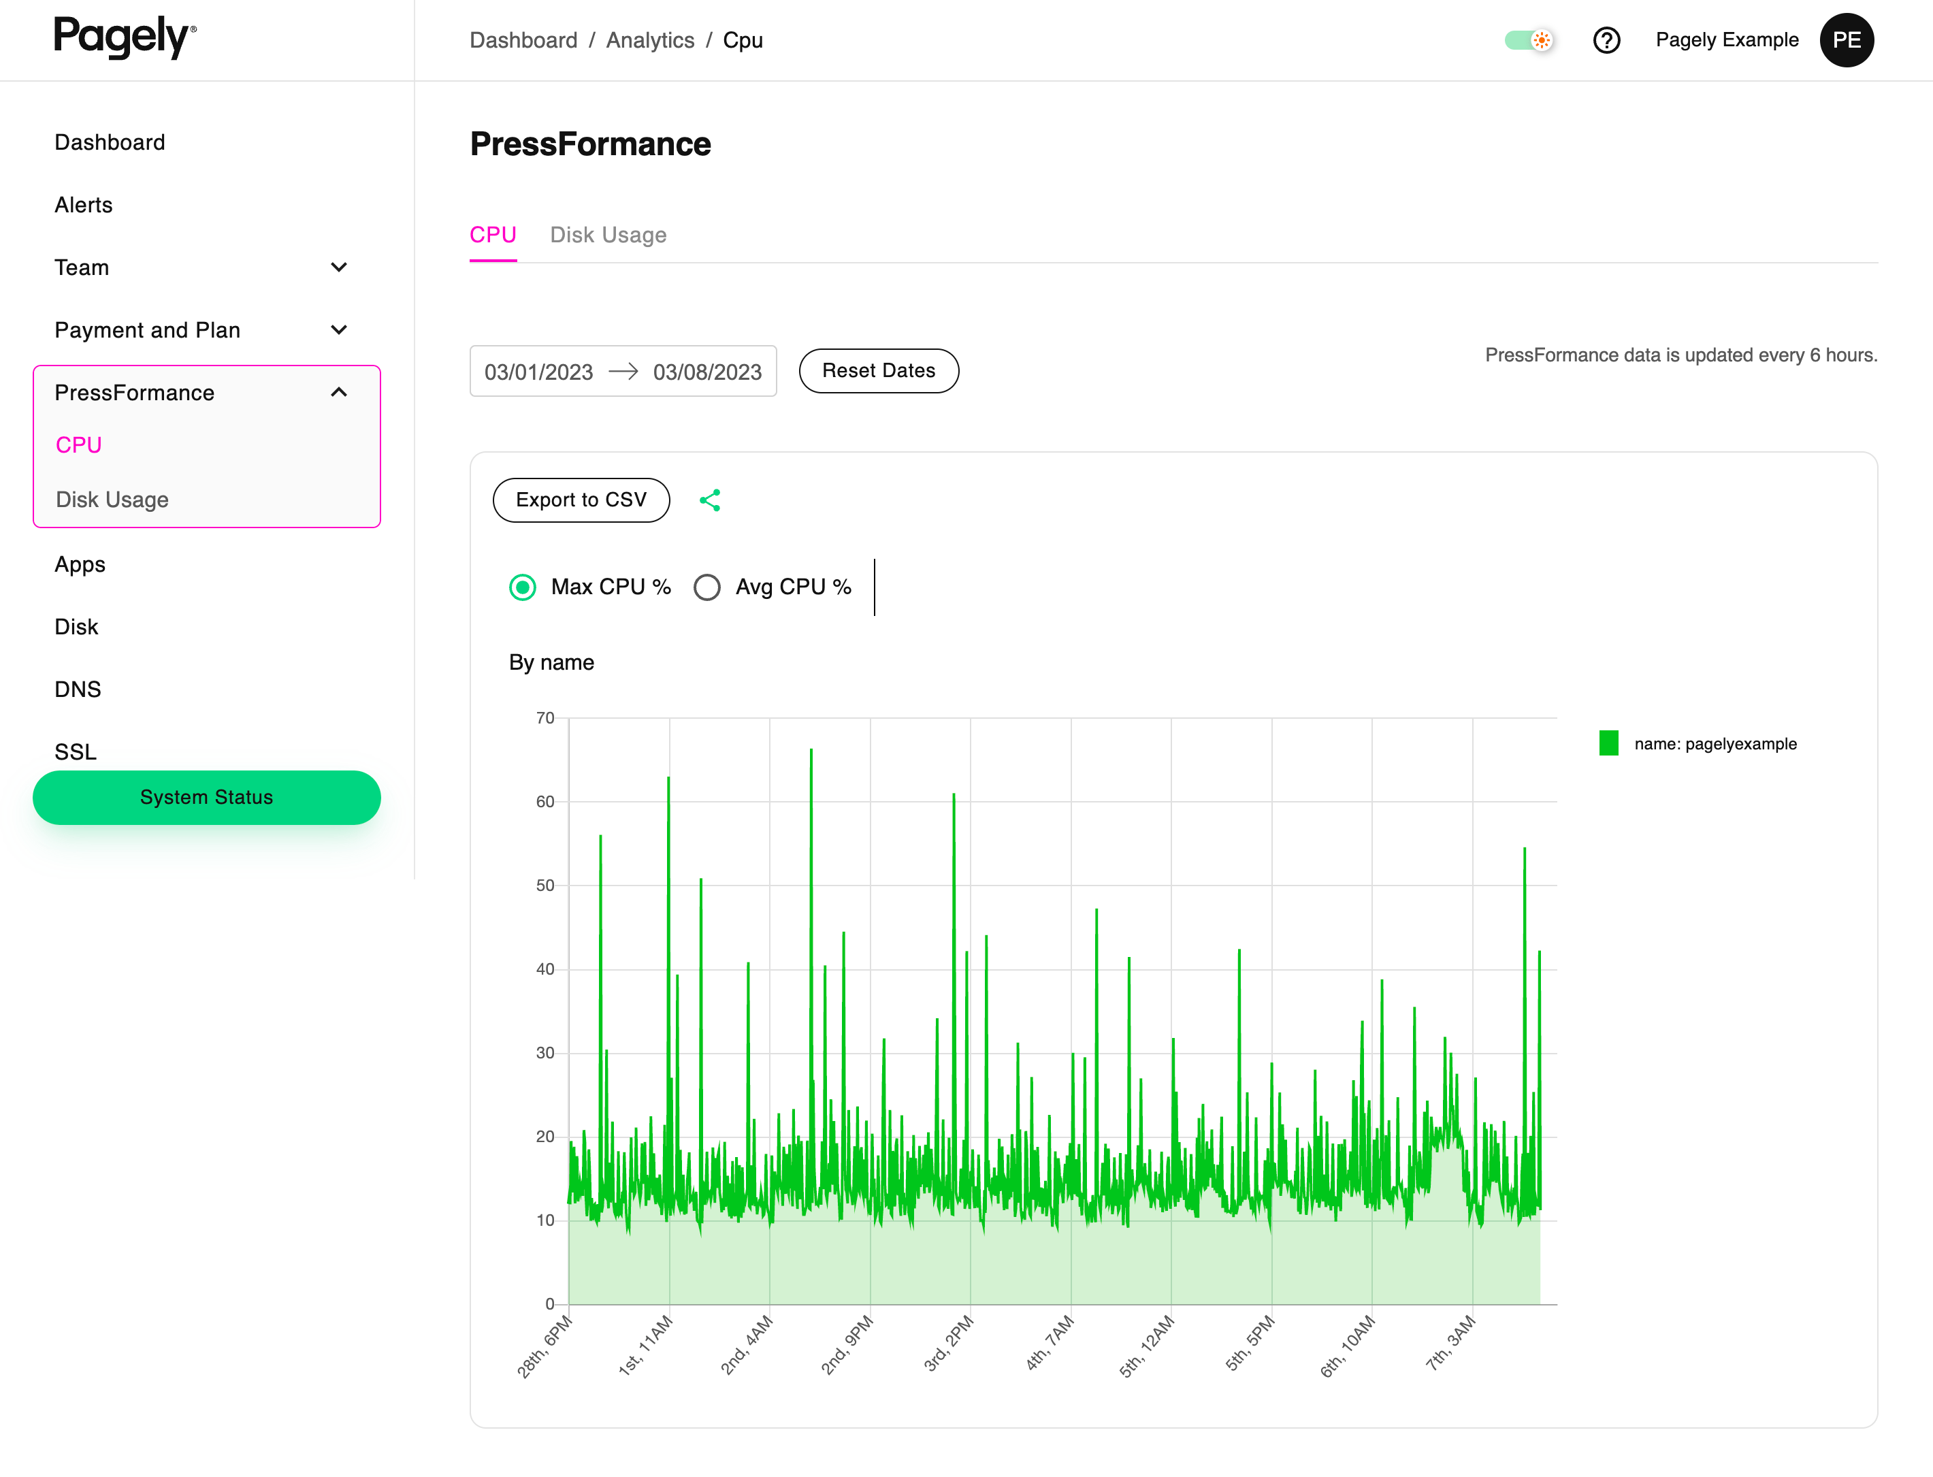Open Dashboard in the sidebar
Image resolution: width=1933 pixels, height=1477 pixels.
tap(110, 142)
